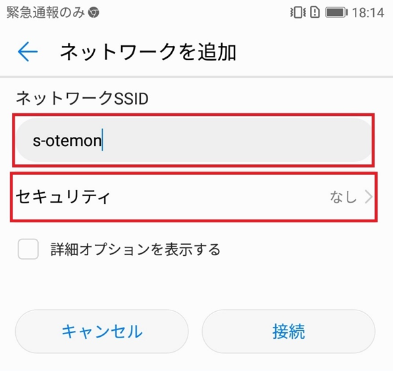
Task: Tap the Chrome icon in status bar
Action: click(93, 12)
